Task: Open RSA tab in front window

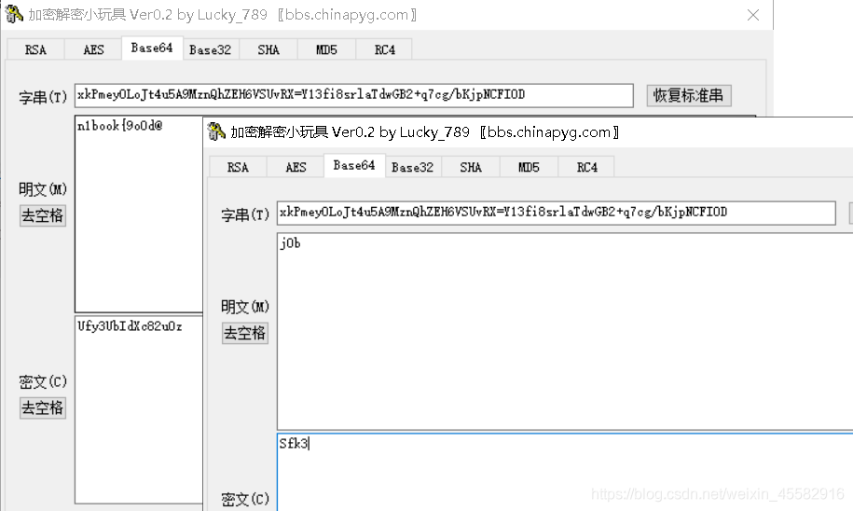Action: pos(238,167)
